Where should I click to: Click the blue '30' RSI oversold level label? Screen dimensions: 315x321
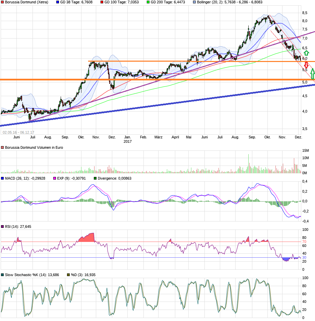click(304, 258)
